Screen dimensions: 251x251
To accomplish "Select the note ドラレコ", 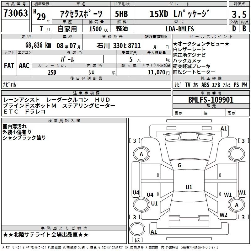I will click(35, 112).
